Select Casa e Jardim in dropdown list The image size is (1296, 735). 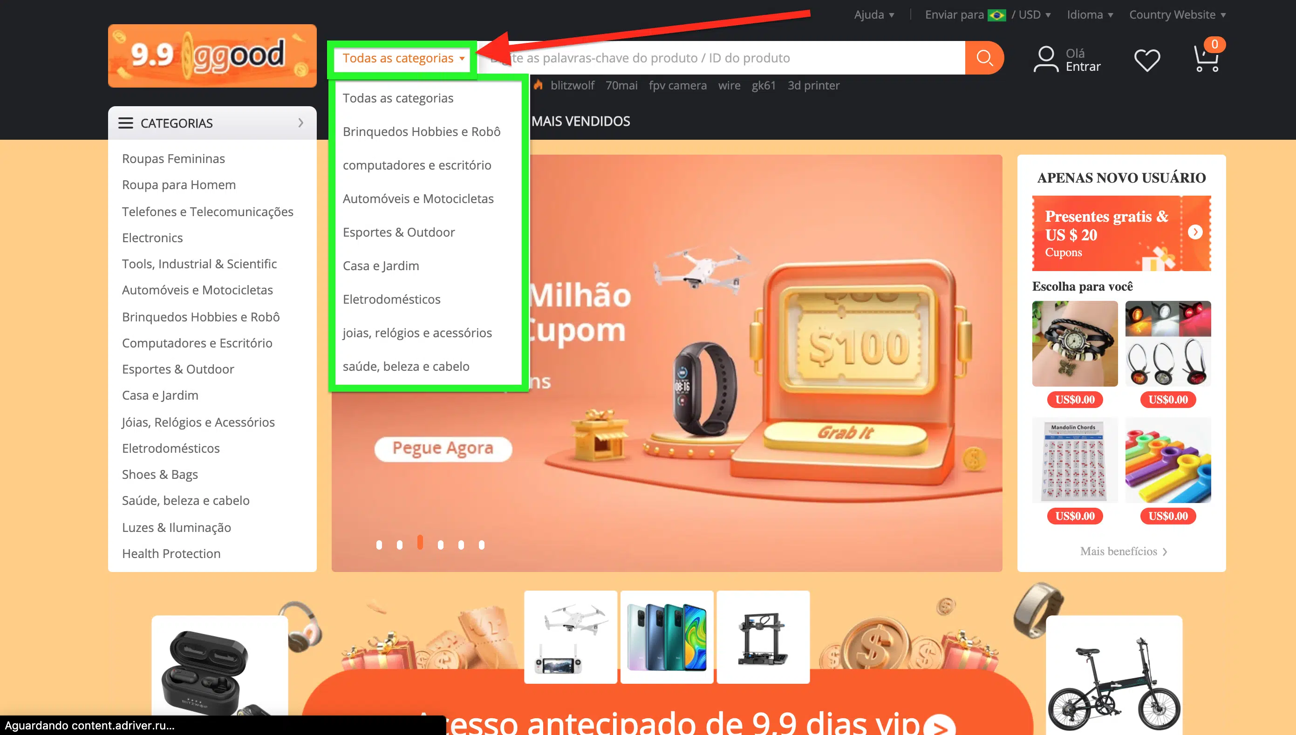coord(381,265)
